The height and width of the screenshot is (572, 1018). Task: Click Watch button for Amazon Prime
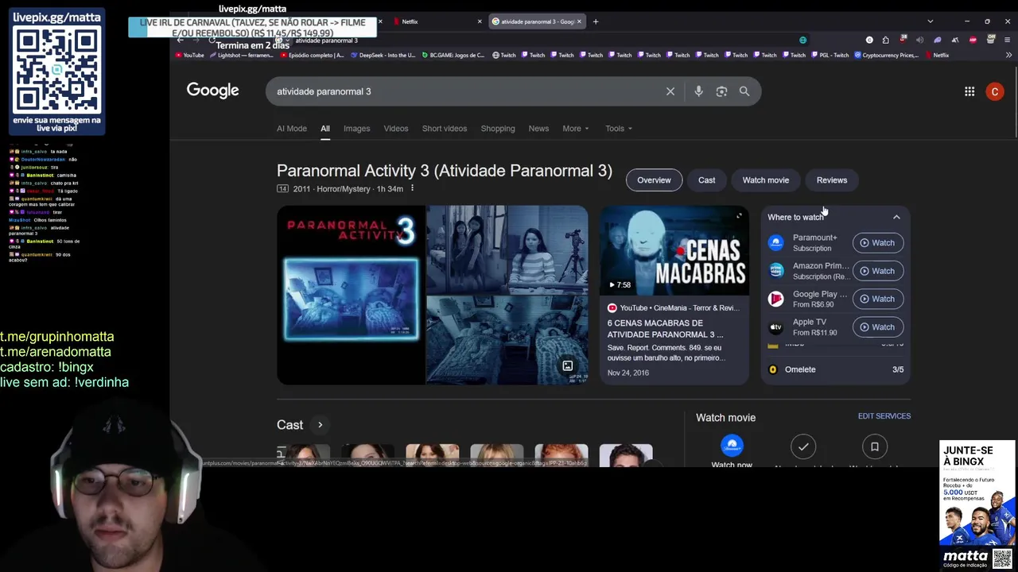click(x=878, y=271)
